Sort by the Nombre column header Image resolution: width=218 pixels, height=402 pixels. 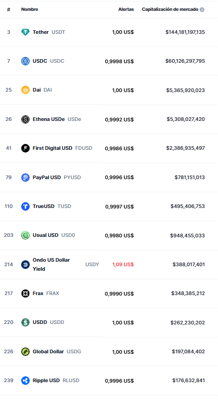[30, 9]
